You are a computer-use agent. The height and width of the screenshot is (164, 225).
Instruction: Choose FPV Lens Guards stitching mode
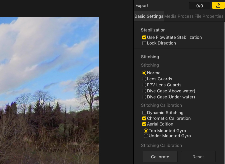click(x=144, y=85)
